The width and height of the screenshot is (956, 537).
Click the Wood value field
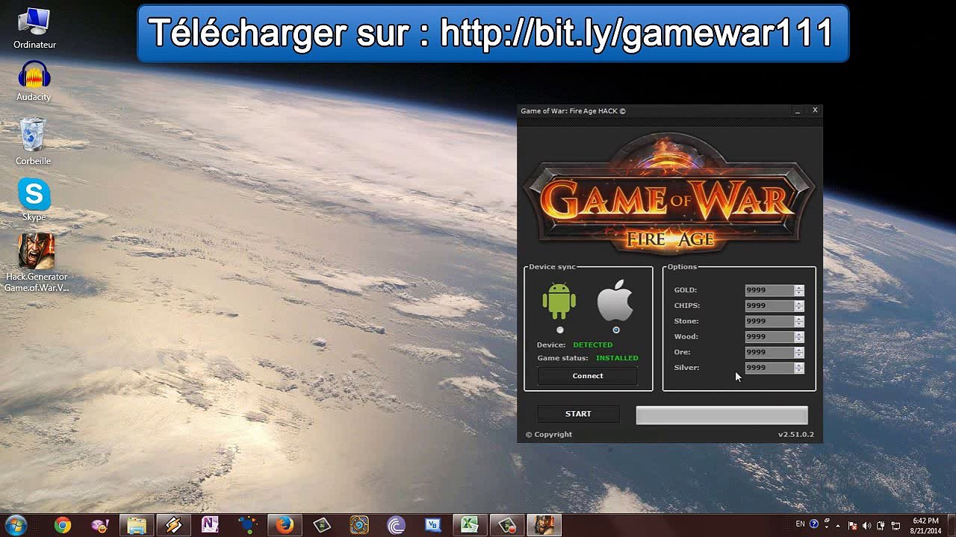click(x=769, y=337)
